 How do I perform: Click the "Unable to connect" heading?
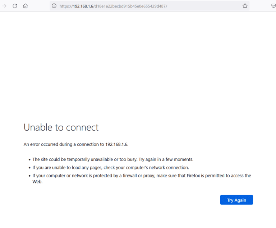(61, 127)
